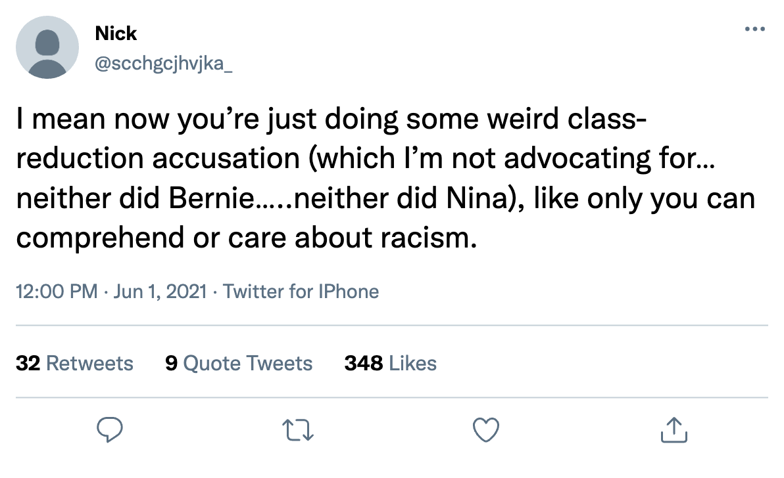Viewport: 784px width, 478px height.
Task: Like the tweet with the heart icon
Action: point(487,430)
